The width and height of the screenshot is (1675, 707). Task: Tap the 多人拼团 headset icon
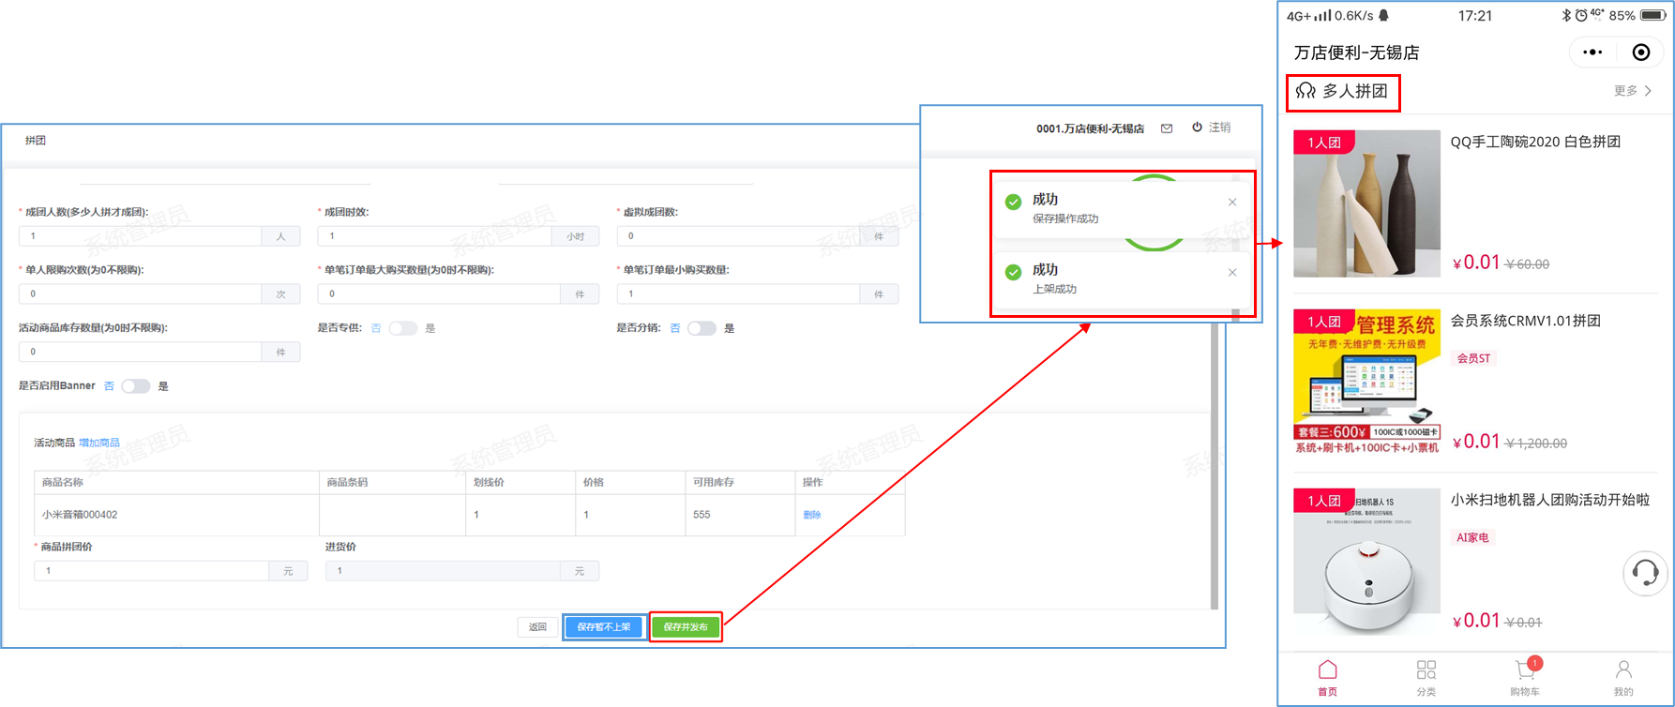click(1305, 91)
